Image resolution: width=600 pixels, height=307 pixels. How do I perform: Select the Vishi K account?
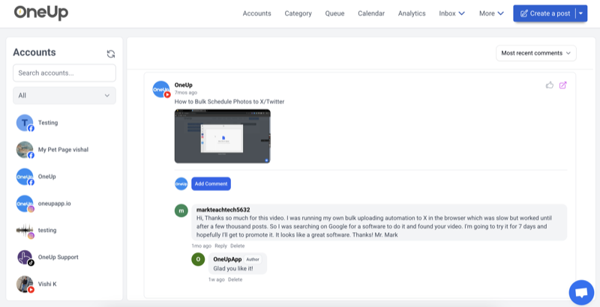click(64, 284)
